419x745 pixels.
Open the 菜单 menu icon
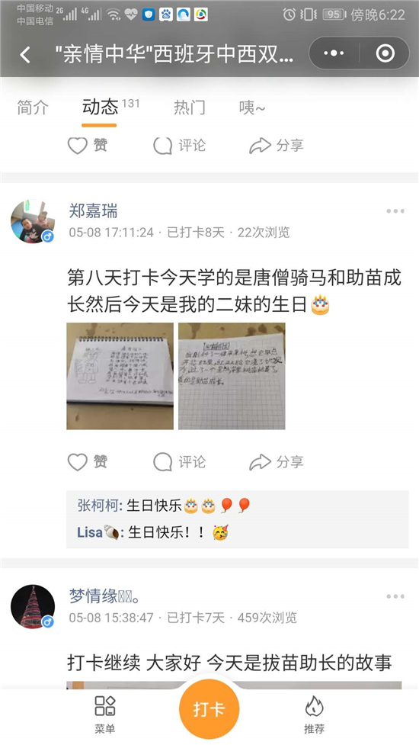105,714
